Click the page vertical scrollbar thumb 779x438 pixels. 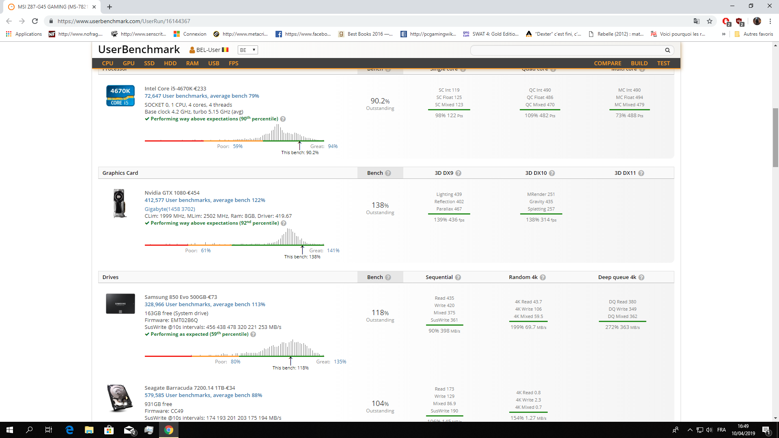pyautogui.click(x=775, y=138)
